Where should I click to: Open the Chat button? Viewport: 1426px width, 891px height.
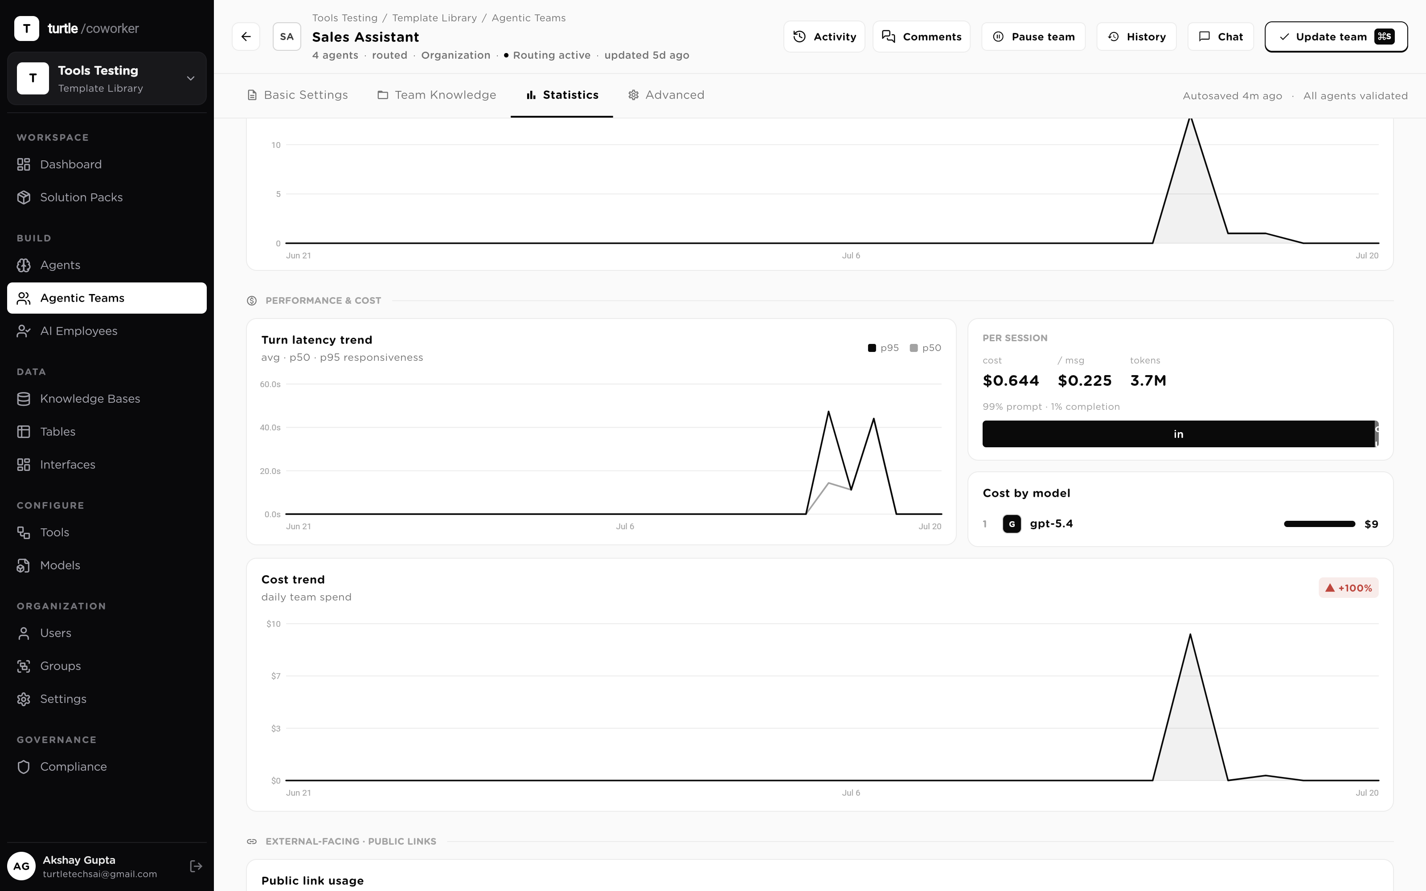[1221, 37]
